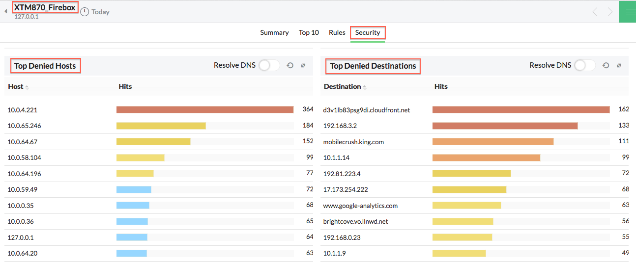
Task: Refresh the Top Denied Destinations widget
Action: [606, 66]
